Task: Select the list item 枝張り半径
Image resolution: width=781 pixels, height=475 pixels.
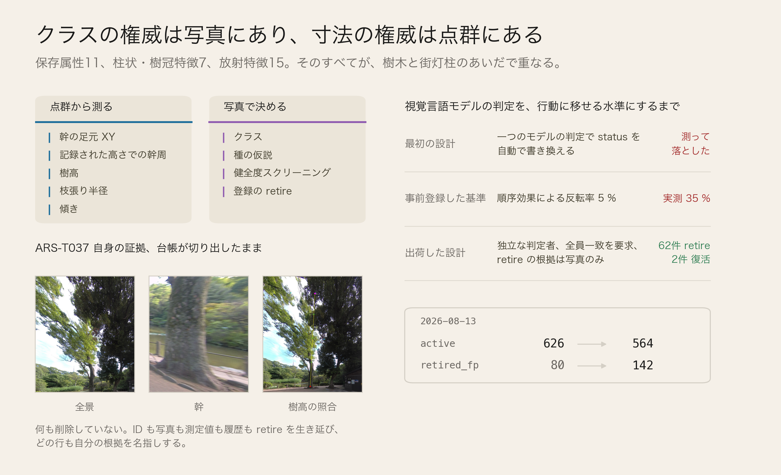Action: click(x=84, y=191)
